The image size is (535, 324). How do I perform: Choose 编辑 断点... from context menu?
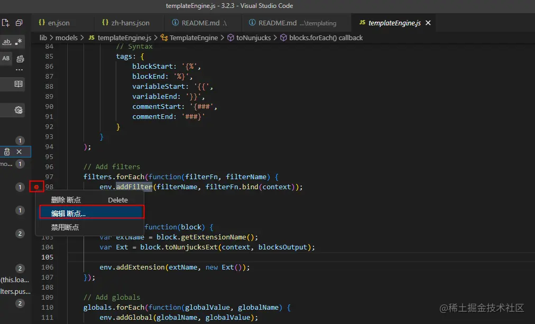92,212
